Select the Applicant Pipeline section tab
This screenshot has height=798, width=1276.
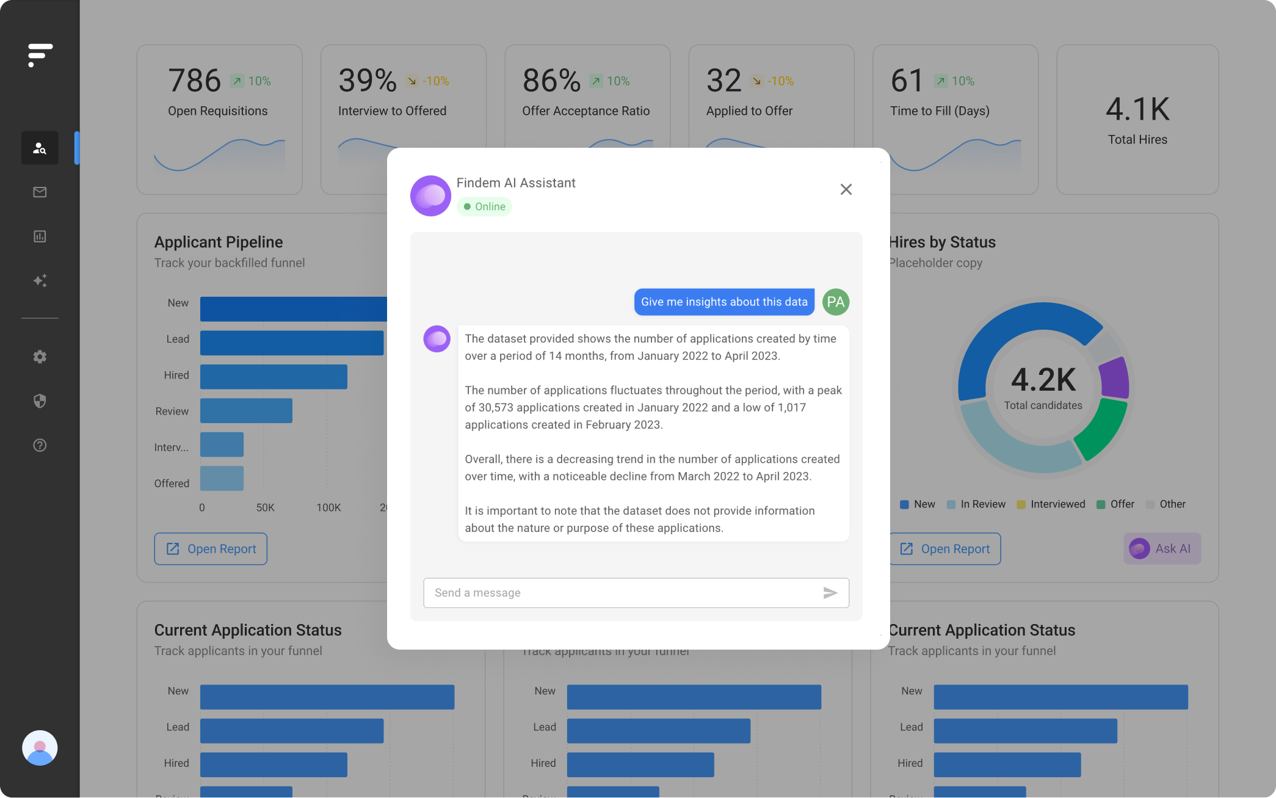(x=219, y=242)
